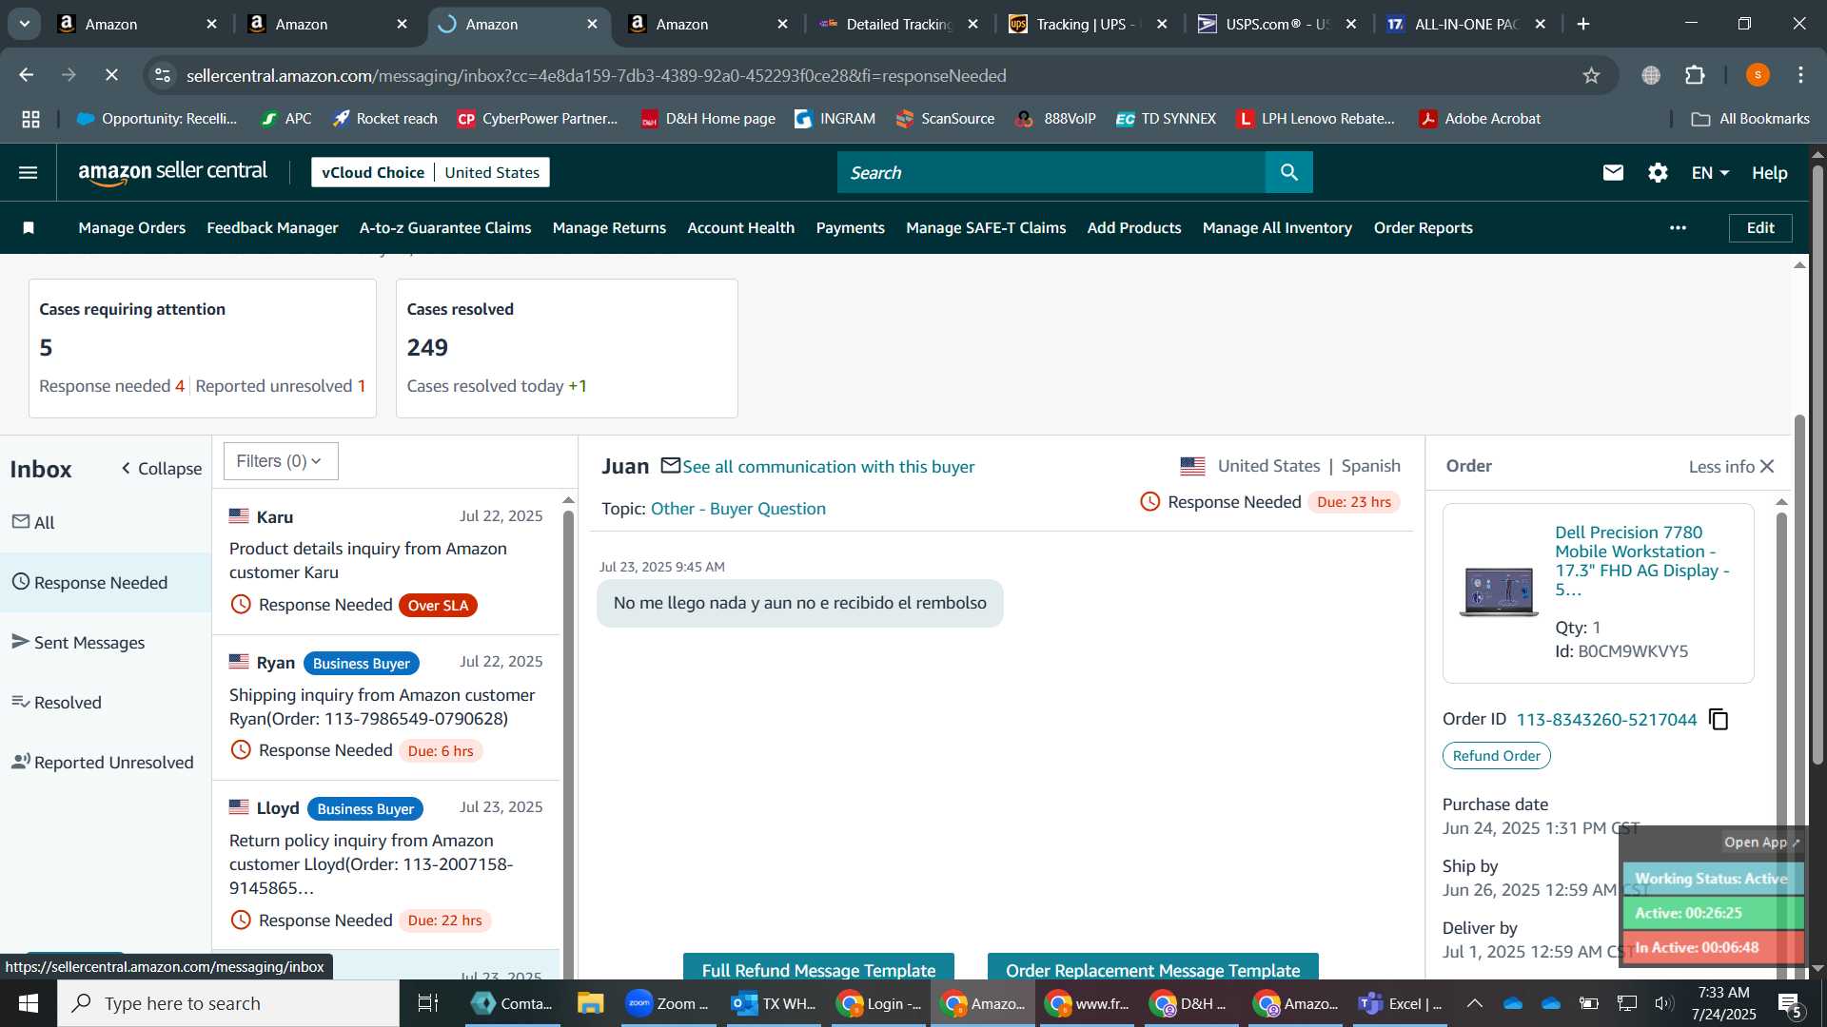Open the tab search dropdown arrow

click(x=24, y=24)
